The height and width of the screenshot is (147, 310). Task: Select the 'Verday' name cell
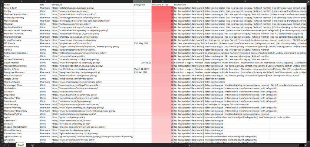pyautogui.click(x=21, y=11)
